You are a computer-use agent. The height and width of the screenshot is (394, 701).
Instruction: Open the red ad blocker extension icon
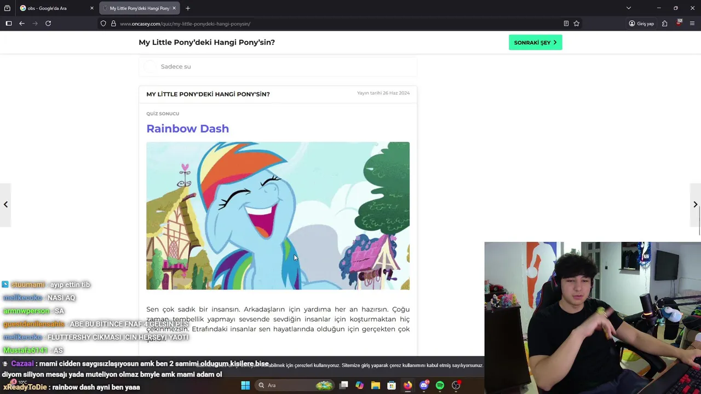coord(679,23)
